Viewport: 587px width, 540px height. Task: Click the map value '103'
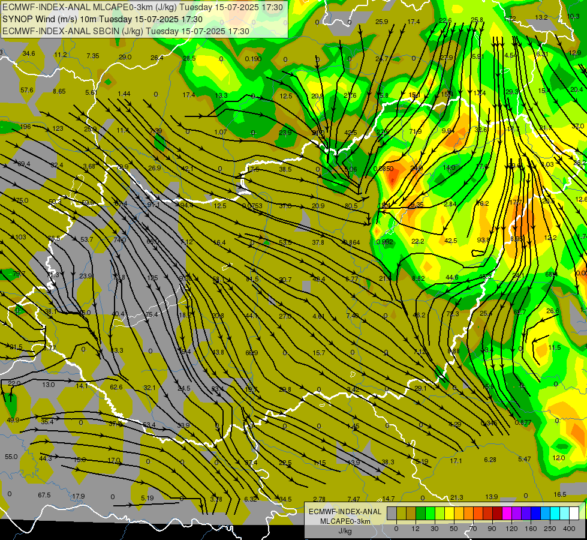[x=21, y=237]
